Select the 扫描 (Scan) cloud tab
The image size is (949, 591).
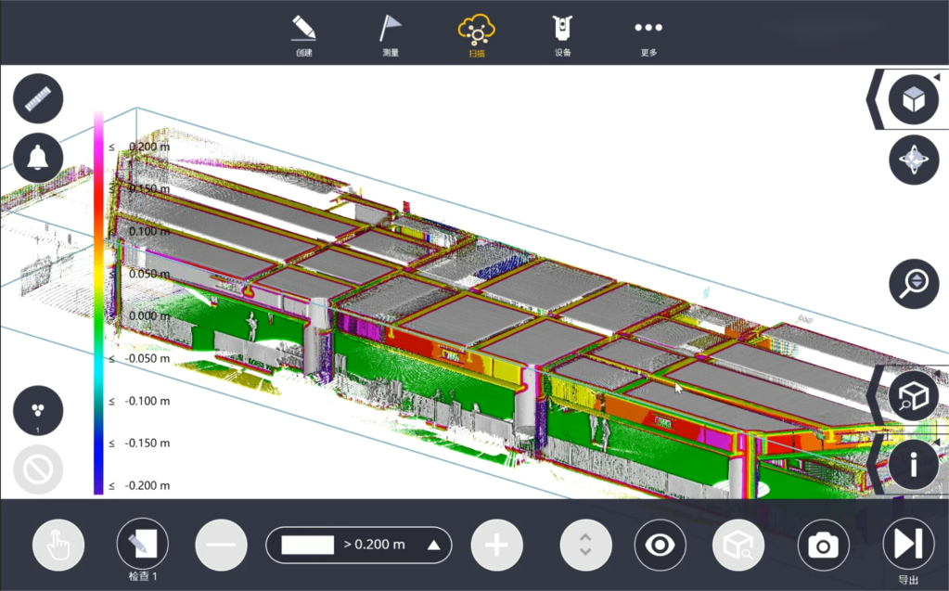click(477, 35)
